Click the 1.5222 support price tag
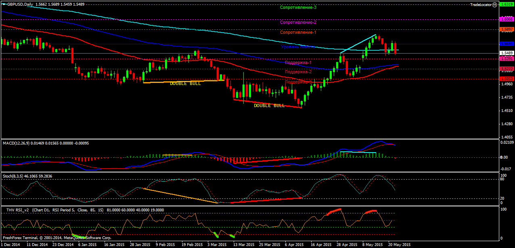Viewport: 515px width, 248px height. coord(506,68)
